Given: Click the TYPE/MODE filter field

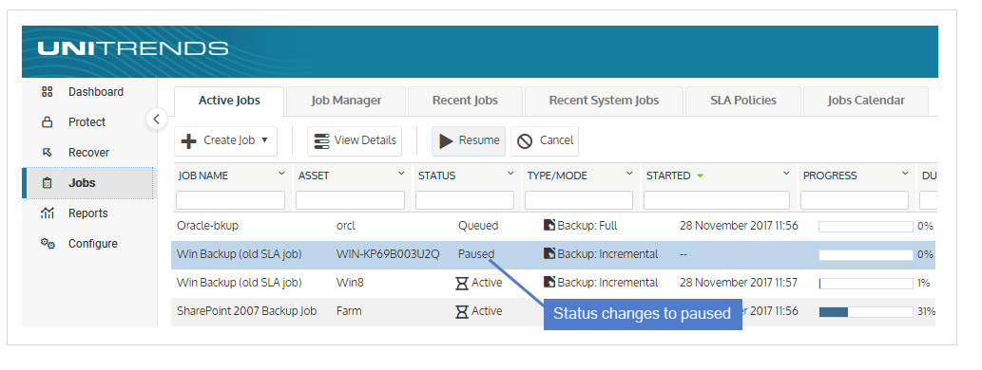Looking at the screenshot, I should [579, 200].
